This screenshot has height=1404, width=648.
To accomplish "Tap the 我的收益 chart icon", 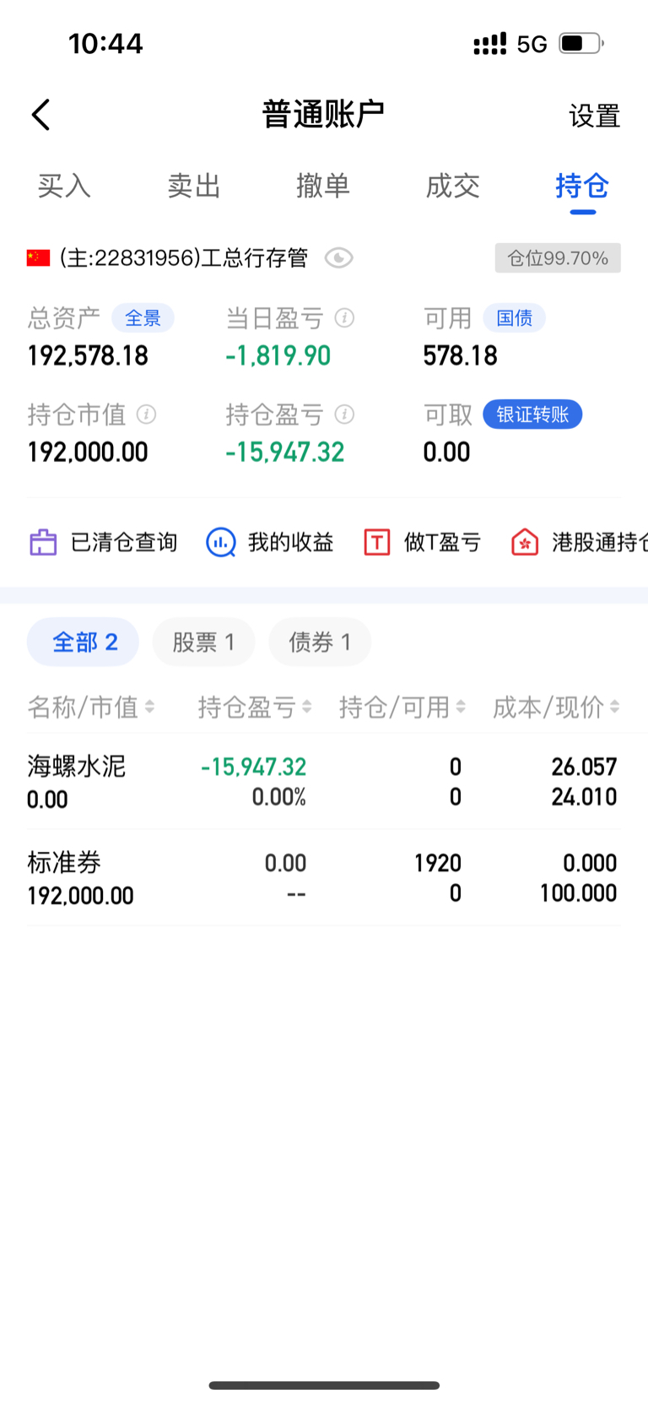I will pyautogui.click(x=221, y=542).
